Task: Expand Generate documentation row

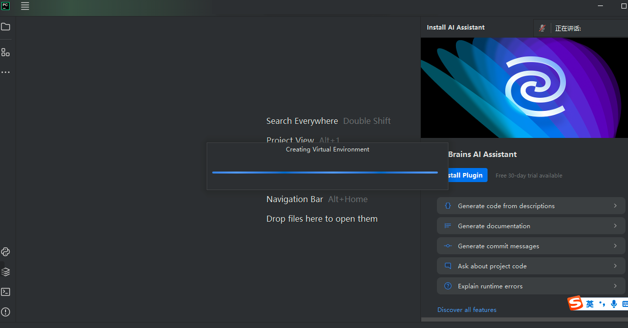Action: [531, 226]
